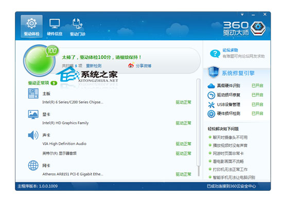Click the 声卡 speaker icon

tap(33, 135)
